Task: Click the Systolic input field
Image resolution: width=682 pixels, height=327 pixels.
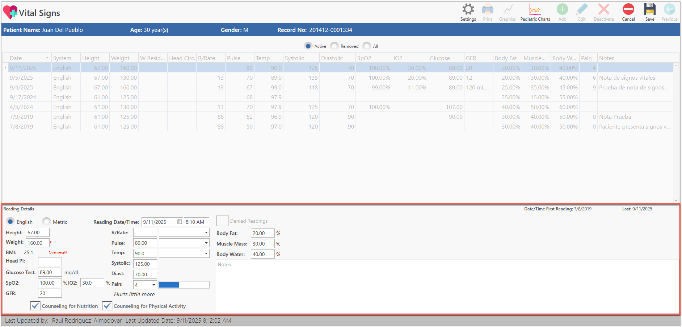Action: 145,264
